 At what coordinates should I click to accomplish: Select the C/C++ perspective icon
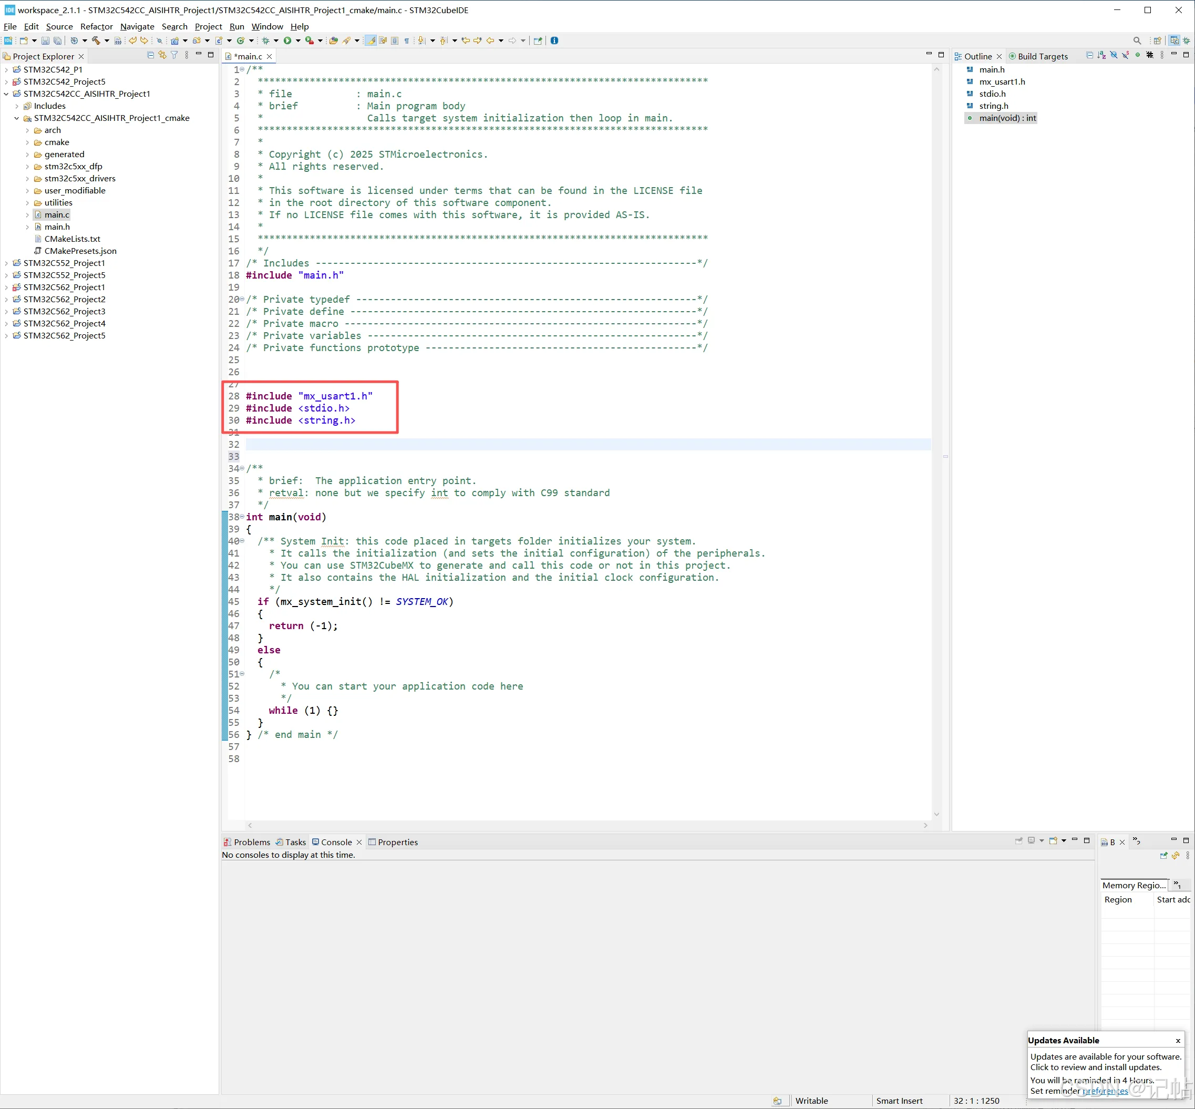(1175, 41)
